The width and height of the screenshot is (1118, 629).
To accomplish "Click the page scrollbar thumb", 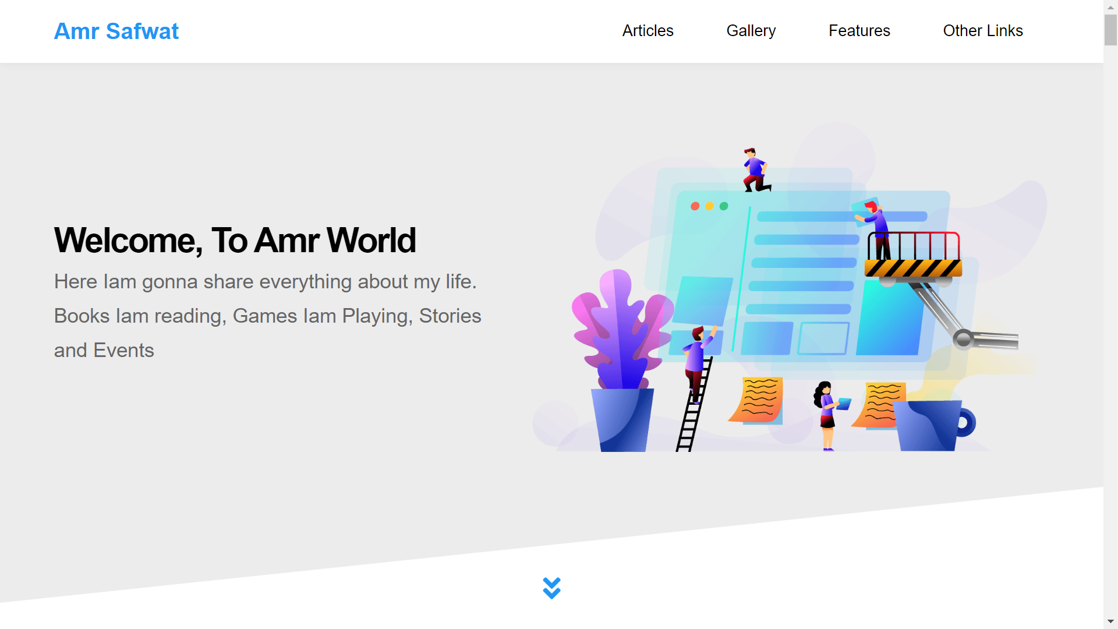I will point(1110,30).
